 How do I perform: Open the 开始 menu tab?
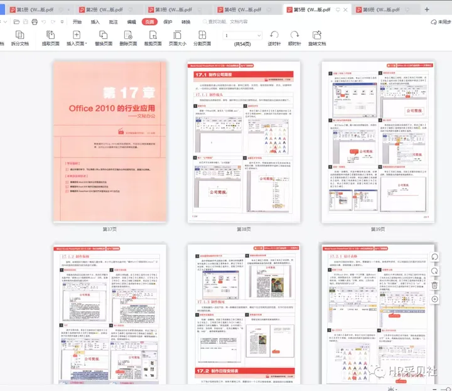click(x=77, y=22)
